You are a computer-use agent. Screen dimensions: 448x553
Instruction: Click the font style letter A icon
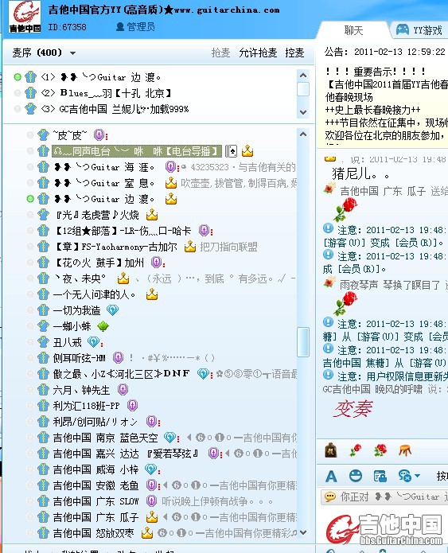331,477
